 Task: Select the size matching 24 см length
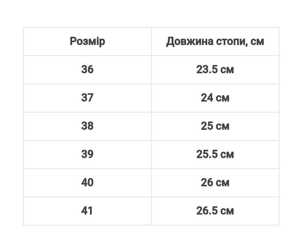(x=87, y=98)
